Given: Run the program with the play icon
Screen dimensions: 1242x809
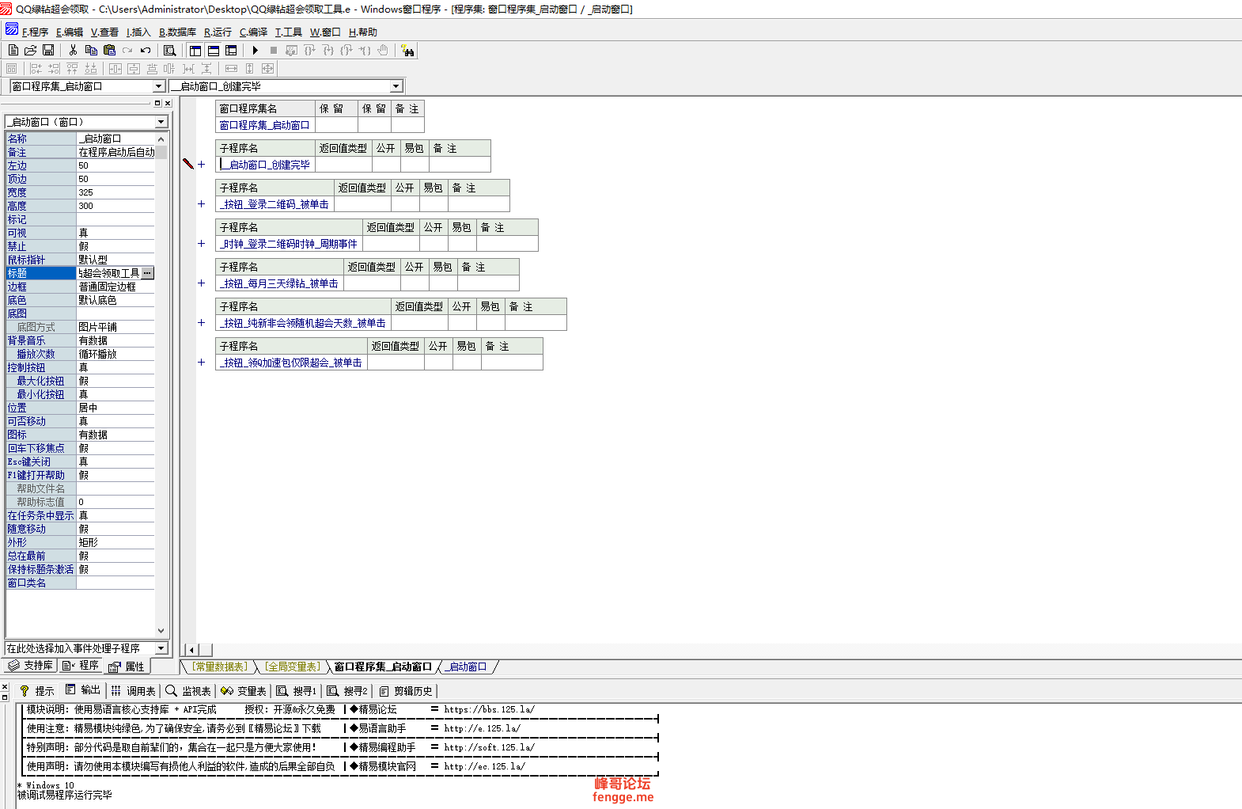Looking at the screenshot, I should tap(255, 50).
